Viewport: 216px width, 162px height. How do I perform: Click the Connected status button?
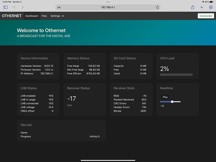pyautogui.click(x=206, y=16)
